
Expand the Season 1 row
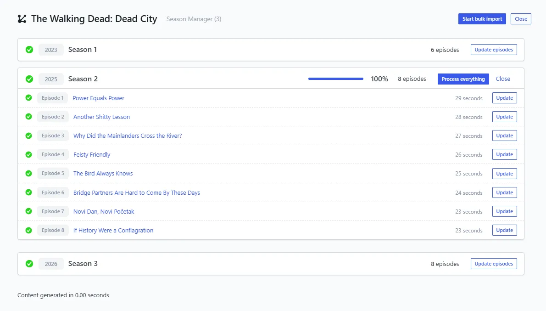pos(271,50)
